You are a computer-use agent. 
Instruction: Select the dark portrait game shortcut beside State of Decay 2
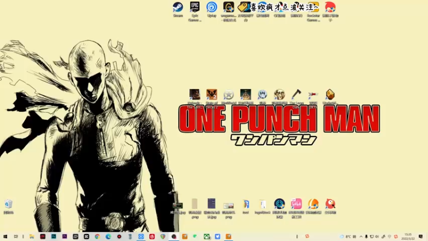click(x=195, y=99)
